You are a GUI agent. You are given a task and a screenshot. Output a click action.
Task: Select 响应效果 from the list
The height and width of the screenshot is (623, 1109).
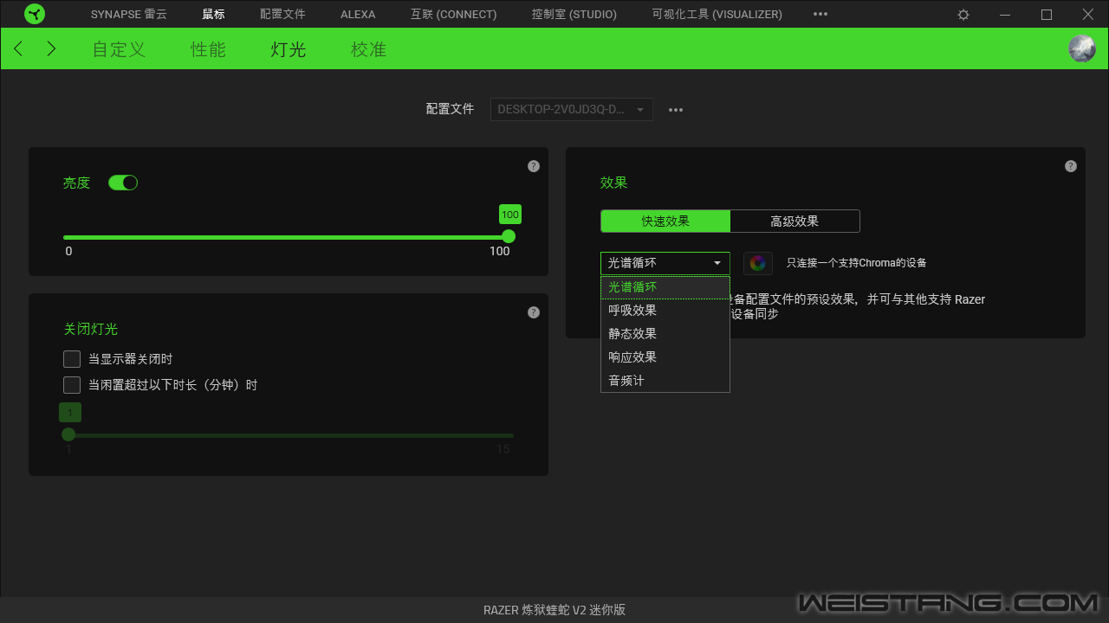click(x=665, y=357)
